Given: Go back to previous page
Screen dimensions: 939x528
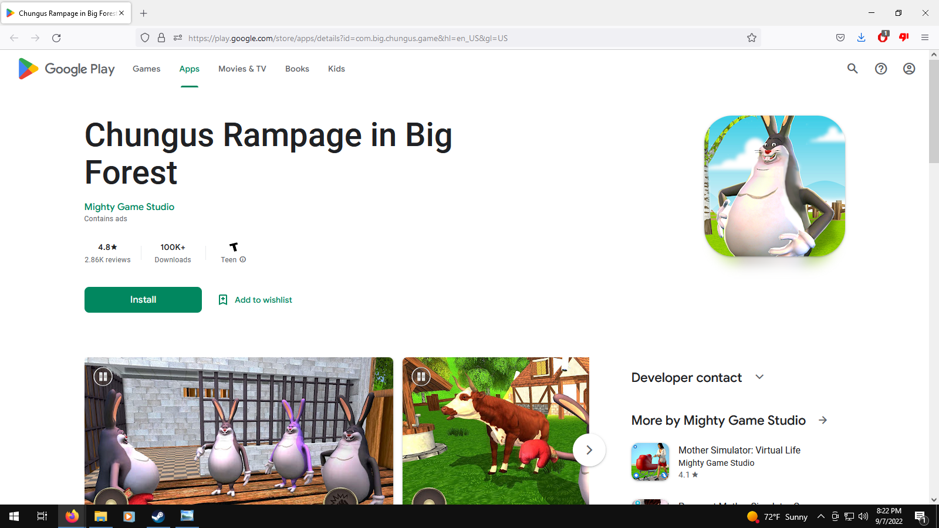Looking at the screenshot, I should click(14, 38).
